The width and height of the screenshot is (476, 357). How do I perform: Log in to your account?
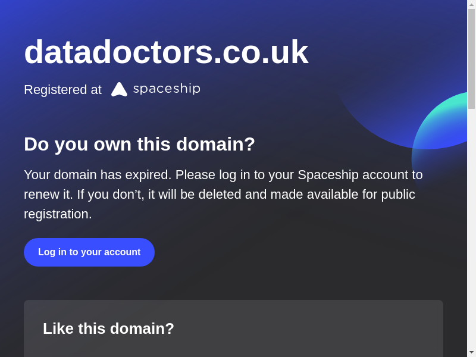tap(89, 252)
